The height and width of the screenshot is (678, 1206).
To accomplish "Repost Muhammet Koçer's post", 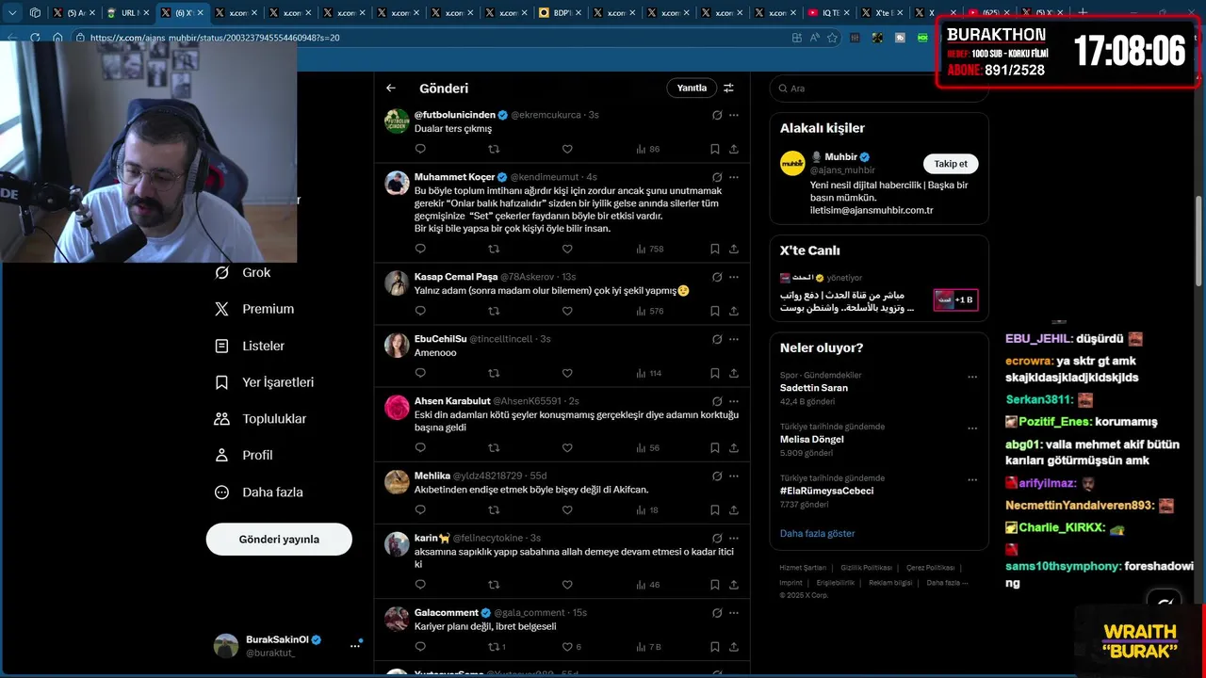I will pos(494,249).
